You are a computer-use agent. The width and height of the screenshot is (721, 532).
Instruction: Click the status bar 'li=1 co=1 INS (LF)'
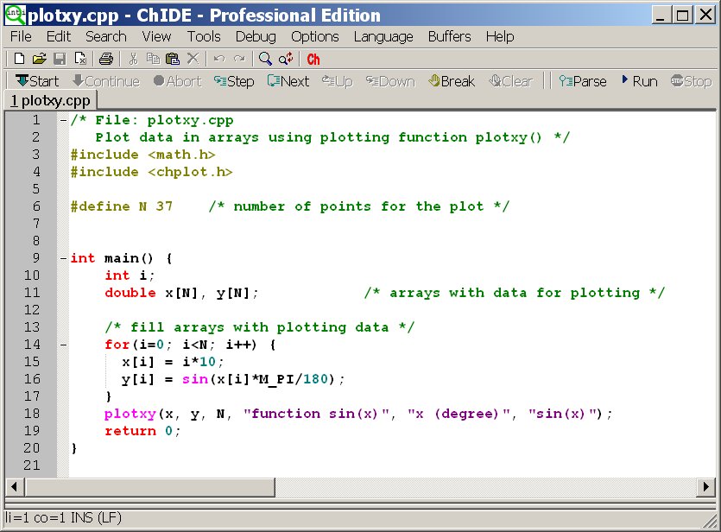click(x=63, y=517)
